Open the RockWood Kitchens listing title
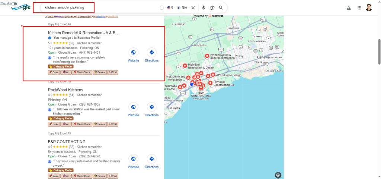Screen dimensions: 381x179 65,90
